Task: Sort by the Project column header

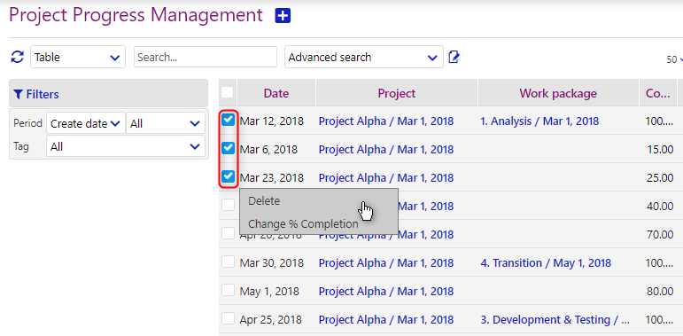Action: click(x=396, y=93)
